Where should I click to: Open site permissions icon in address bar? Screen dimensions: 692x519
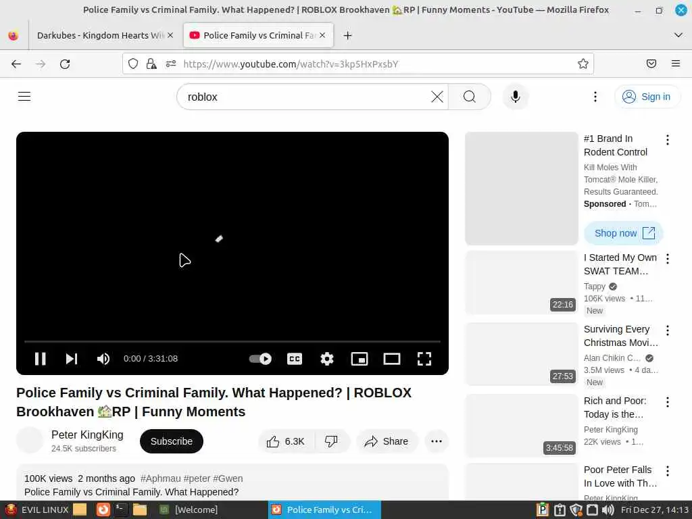point(171,64)
